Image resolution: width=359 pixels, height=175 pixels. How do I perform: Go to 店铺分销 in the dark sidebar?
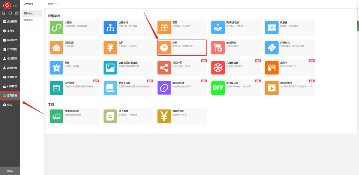point(10,68)
